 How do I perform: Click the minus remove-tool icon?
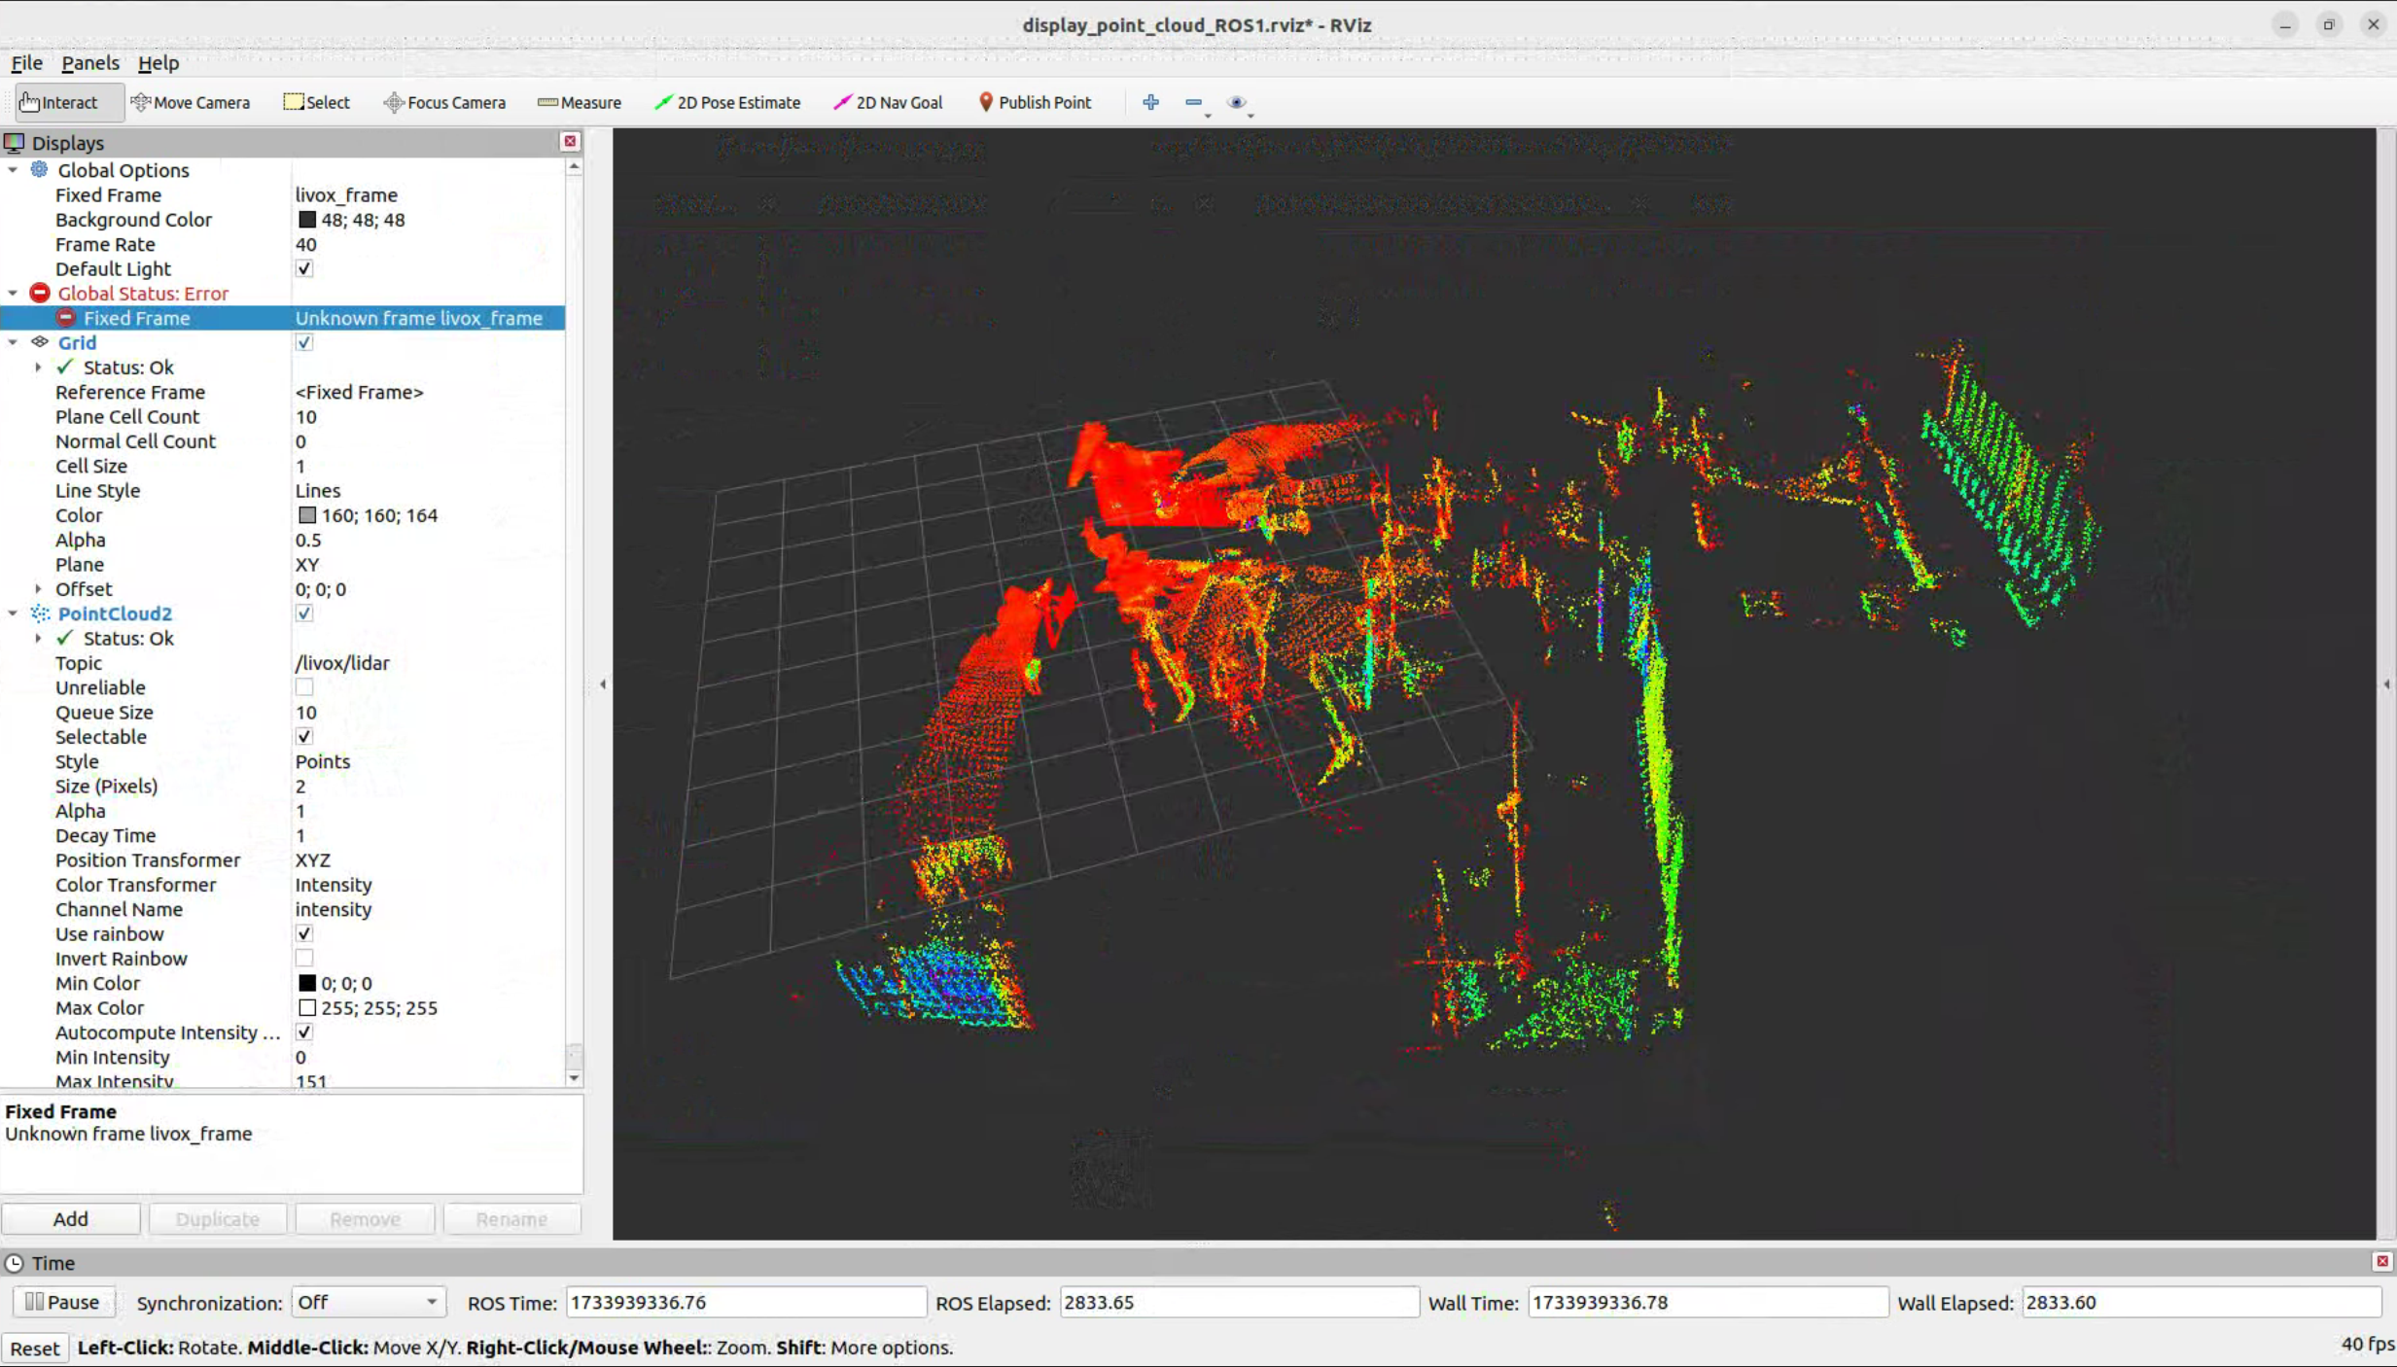click(x=1193, y=102)
